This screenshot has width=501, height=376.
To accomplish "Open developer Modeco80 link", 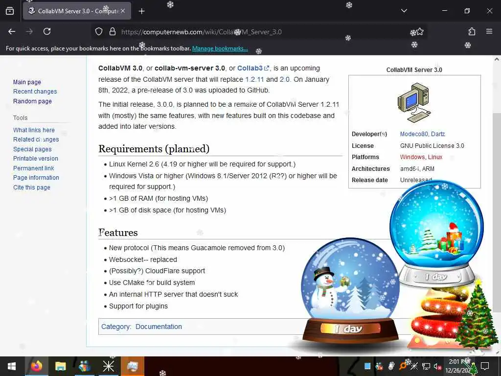I will tap(414, 134).
